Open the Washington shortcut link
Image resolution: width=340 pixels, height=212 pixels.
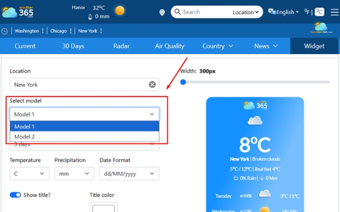[x=27, y=31]
